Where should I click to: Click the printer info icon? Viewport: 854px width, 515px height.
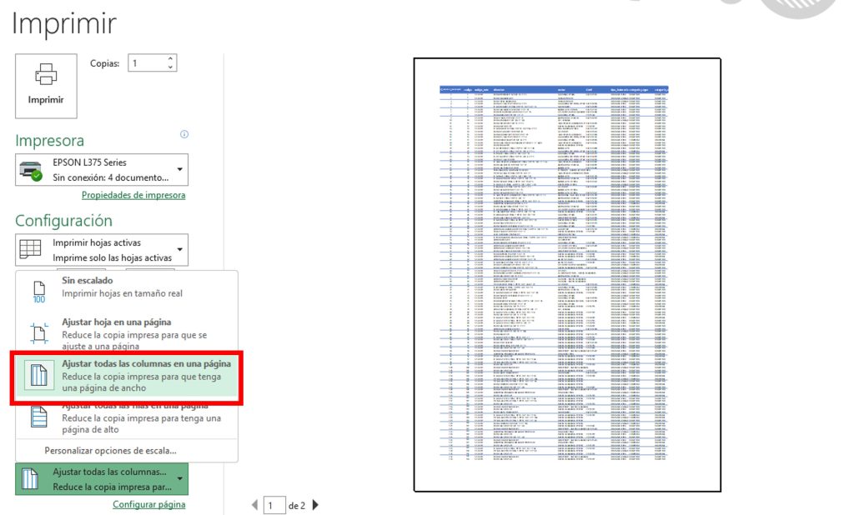point(184,134)
